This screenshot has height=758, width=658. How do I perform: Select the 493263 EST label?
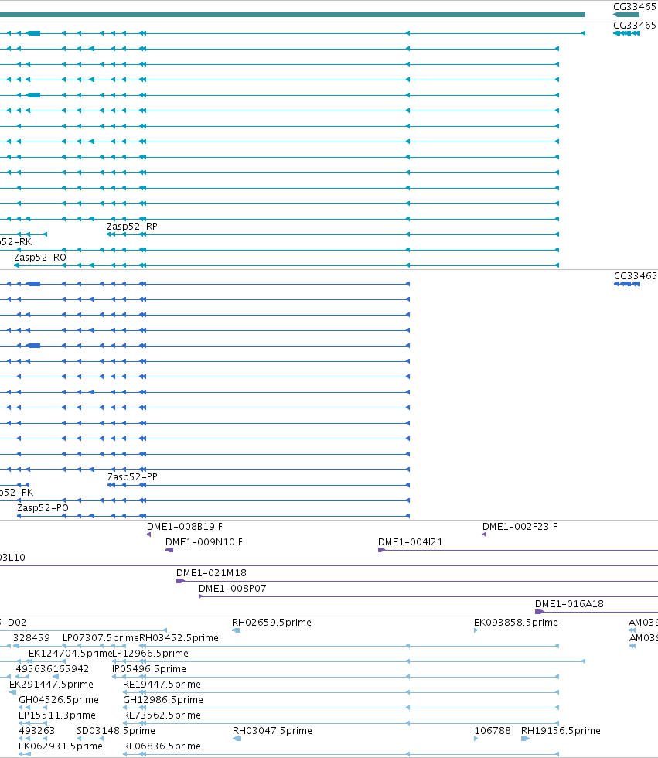36,730
